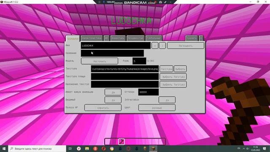
Task: Click the empty Текстура плаща field
Action: [125, 76]
